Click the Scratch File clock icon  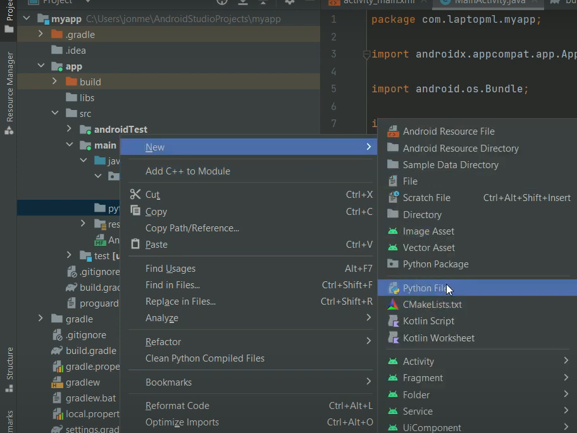[x=394, y=197]
